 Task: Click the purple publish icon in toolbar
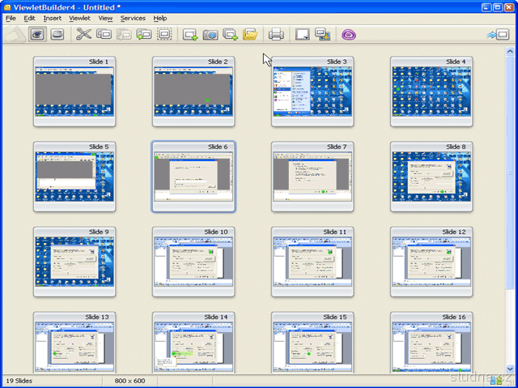tap(348, 34)
